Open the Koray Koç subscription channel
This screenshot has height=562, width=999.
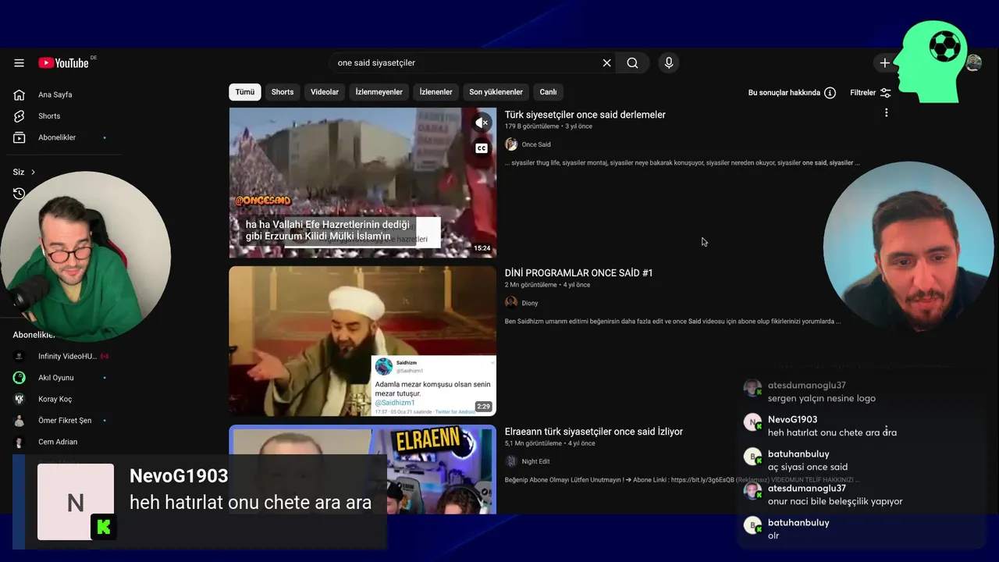coord(55,399)
